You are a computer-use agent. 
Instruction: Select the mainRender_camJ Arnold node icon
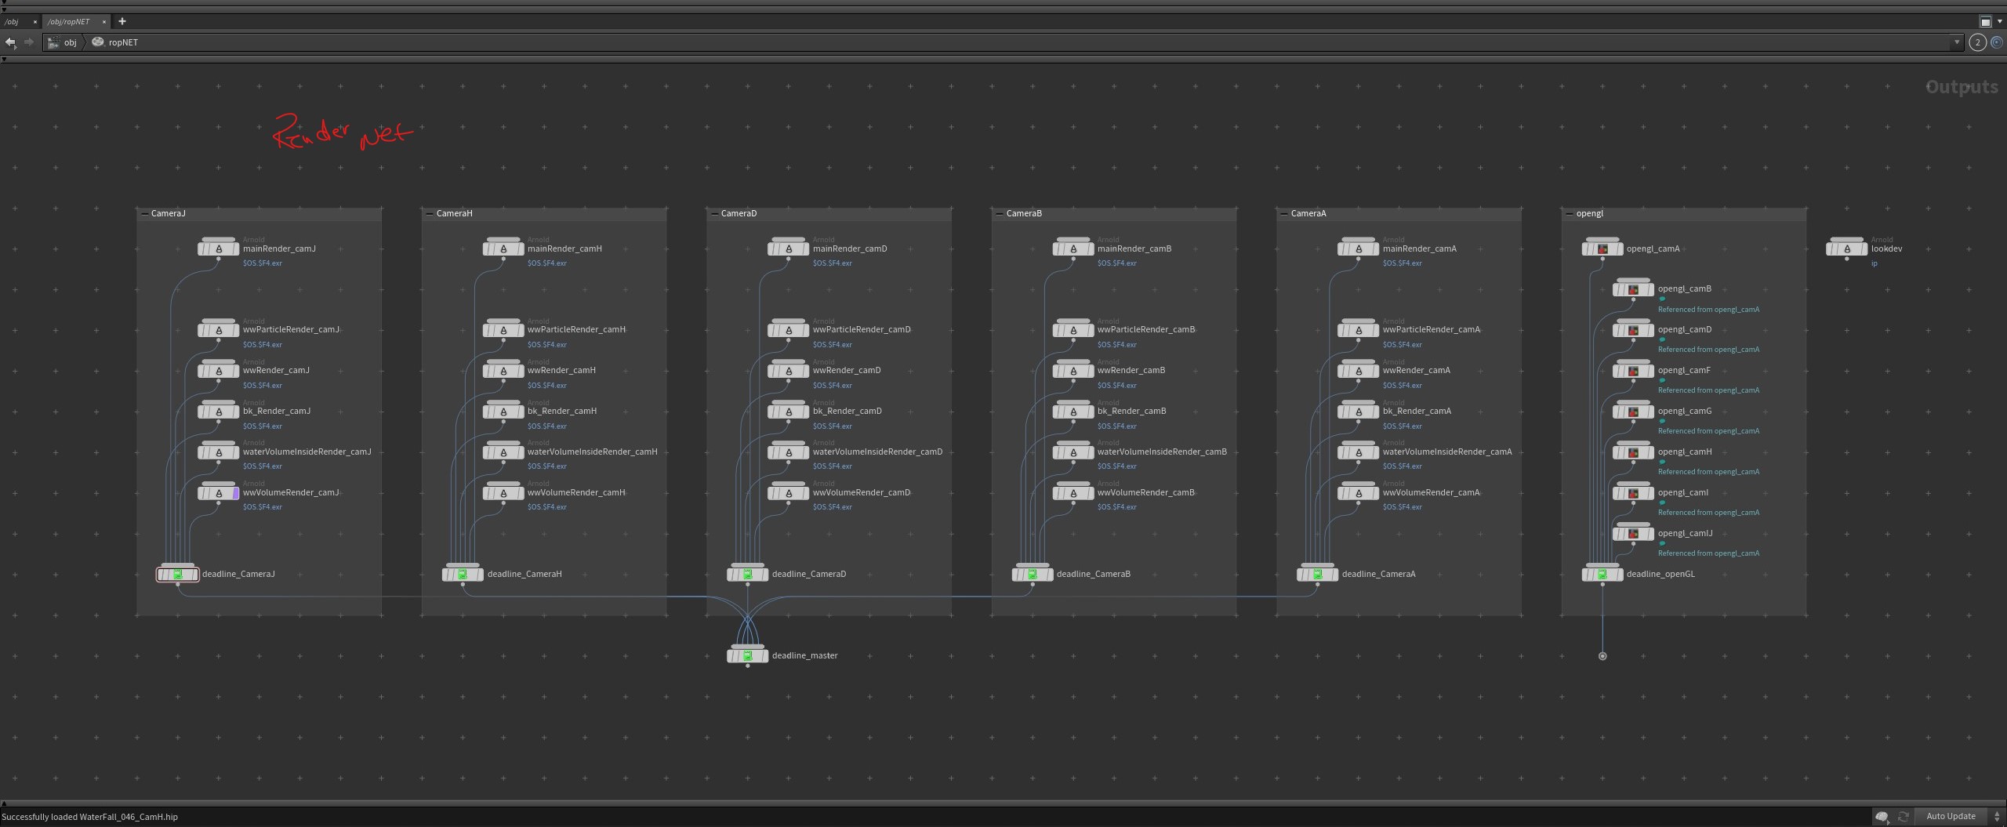pos(219,248)
